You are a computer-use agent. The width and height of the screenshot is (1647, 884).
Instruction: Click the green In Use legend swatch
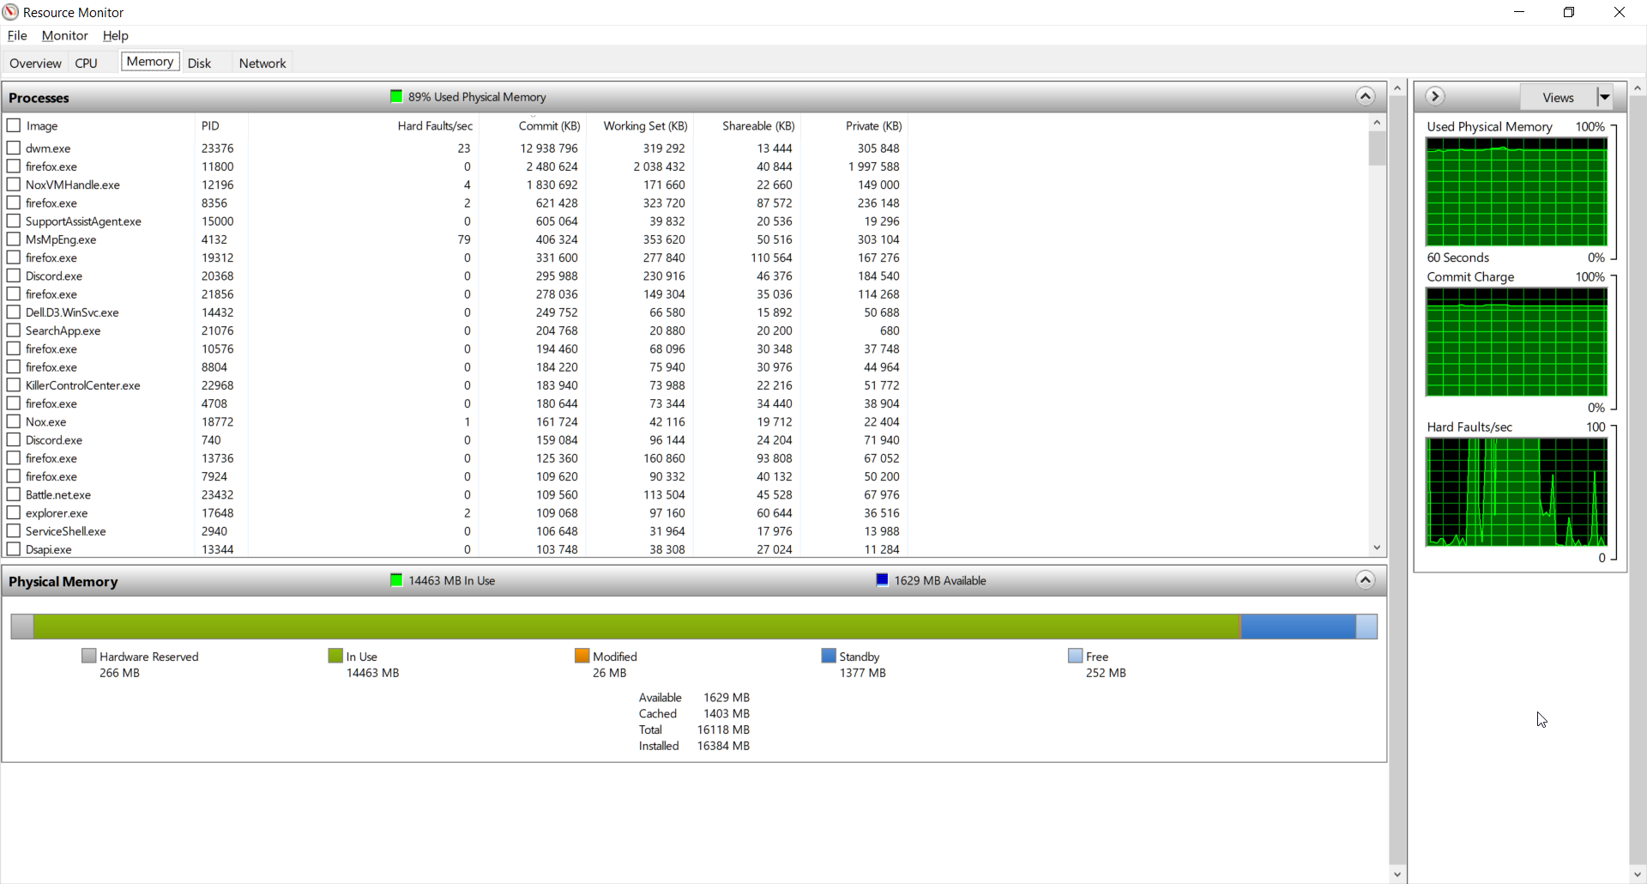335,657
